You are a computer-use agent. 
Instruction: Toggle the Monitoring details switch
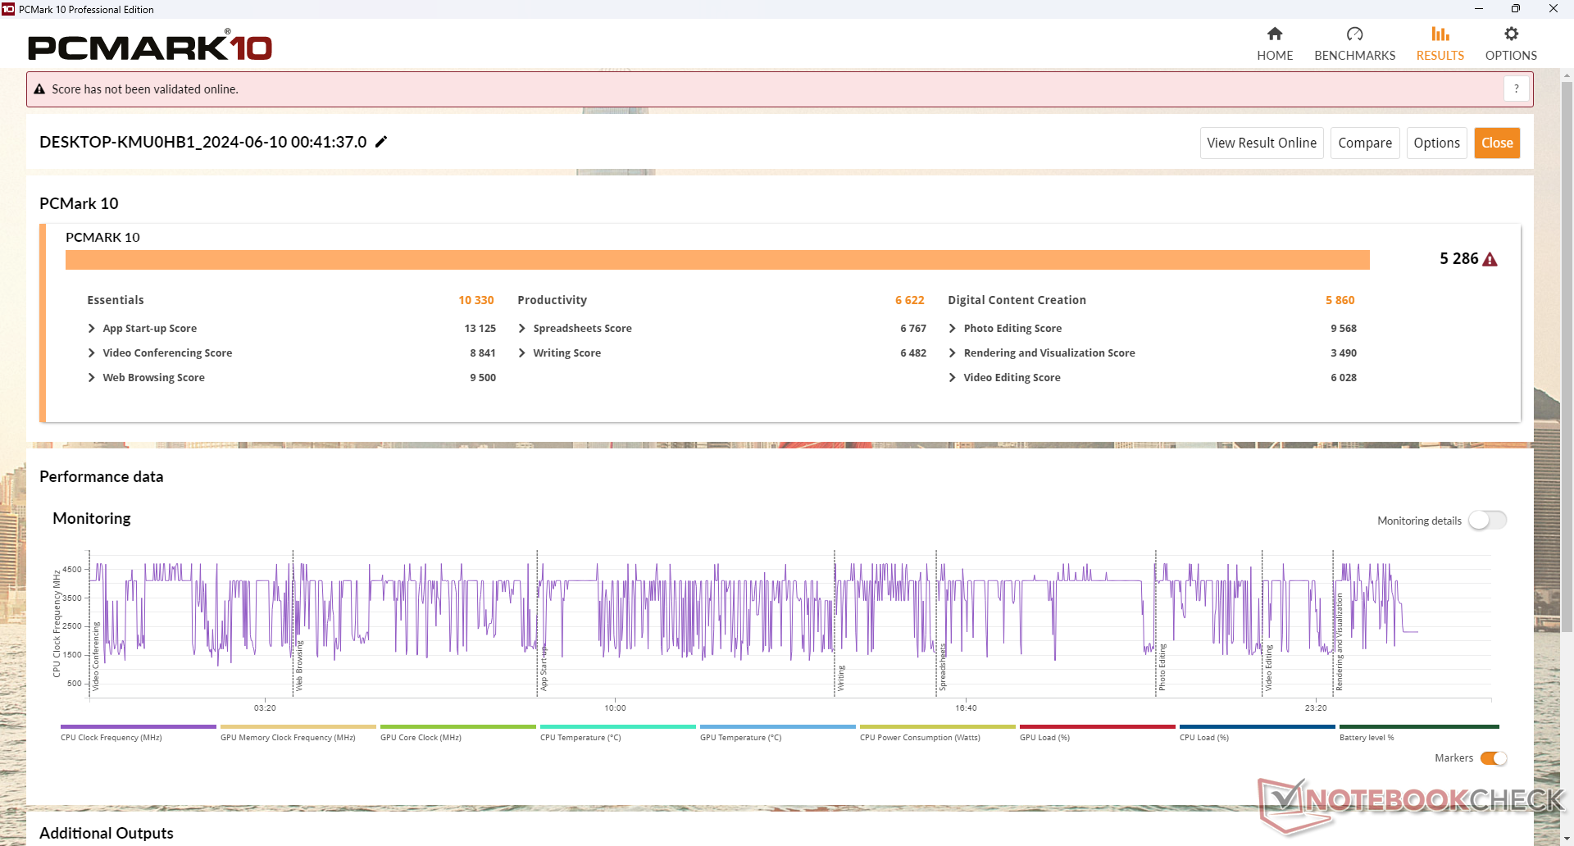[1487, 521]
